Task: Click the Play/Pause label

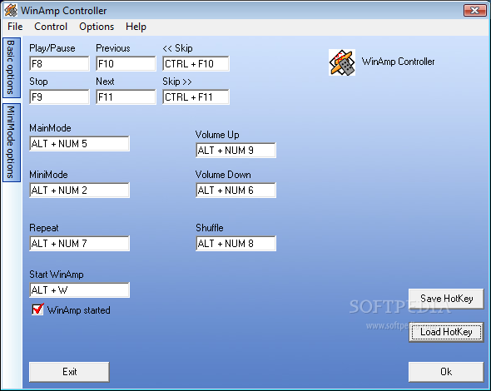Action: coord(52,48)
